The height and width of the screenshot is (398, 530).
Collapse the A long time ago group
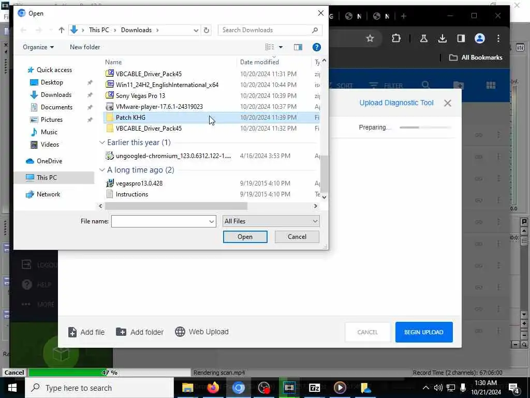(x=102, y=170)
